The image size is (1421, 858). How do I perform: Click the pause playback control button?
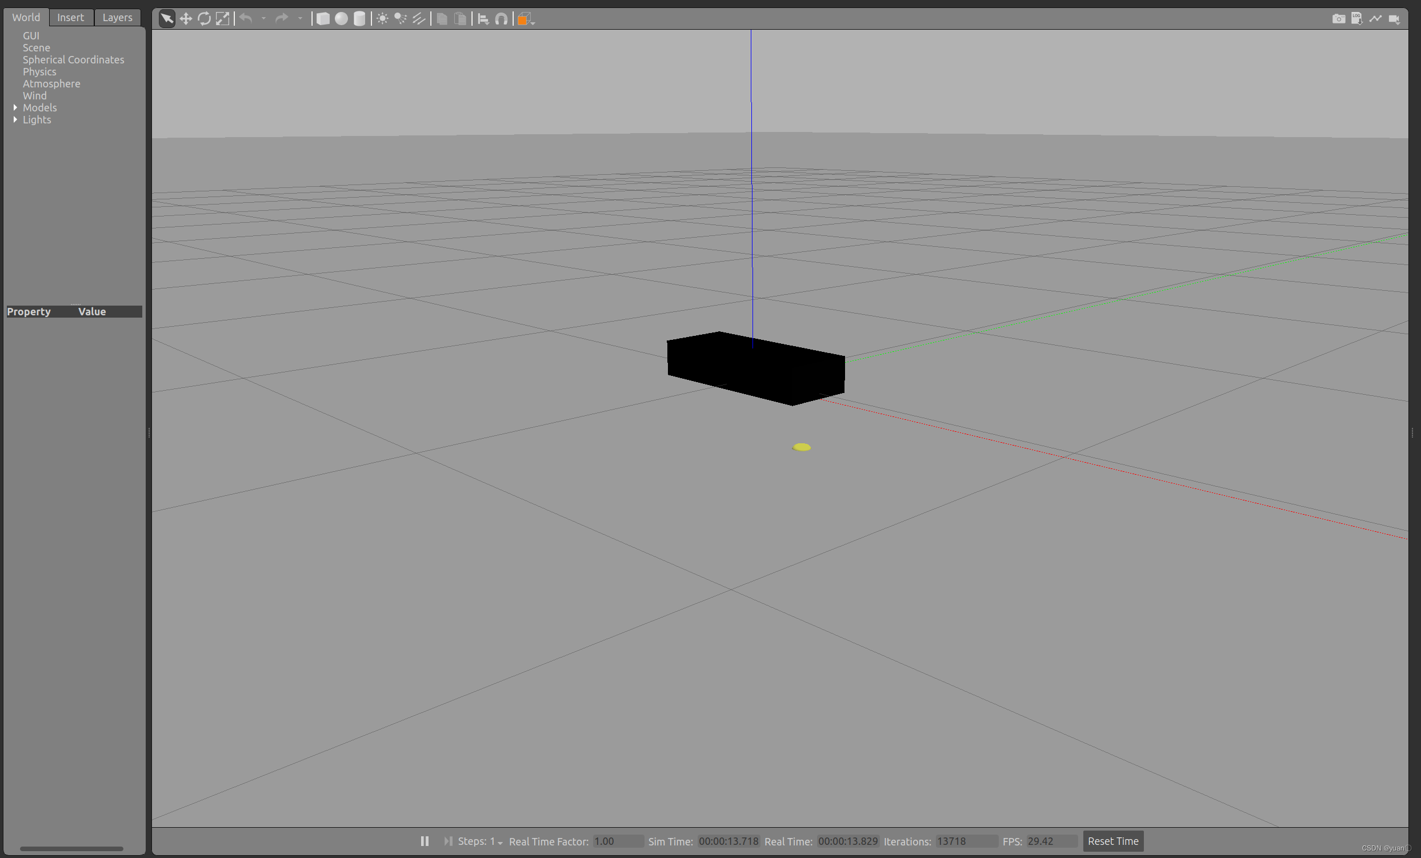(423, 840)
